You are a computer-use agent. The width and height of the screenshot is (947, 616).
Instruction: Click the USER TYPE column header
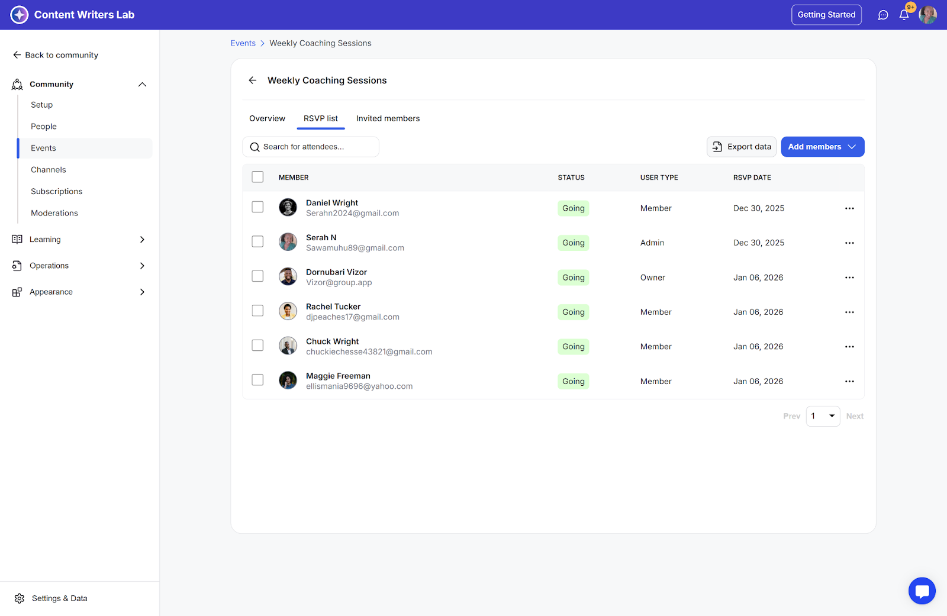(x=659, y=178)
